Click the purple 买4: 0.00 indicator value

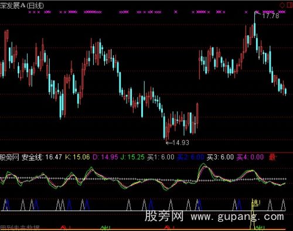click(x=250, y=157)
